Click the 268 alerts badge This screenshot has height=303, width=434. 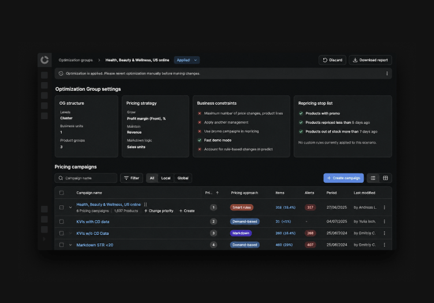click(310, 233)
